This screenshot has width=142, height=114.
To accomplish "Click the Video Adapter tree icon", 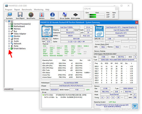I will (x=12, y=34).
